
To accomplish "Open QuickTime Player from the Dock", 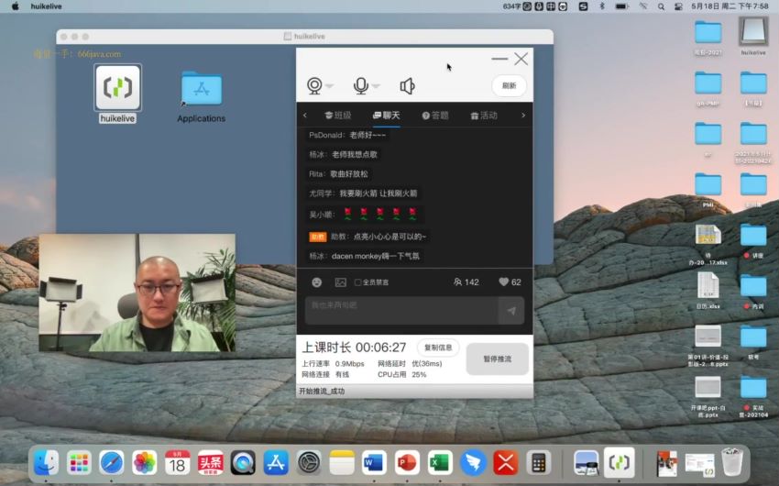I will tap(243, 463).
